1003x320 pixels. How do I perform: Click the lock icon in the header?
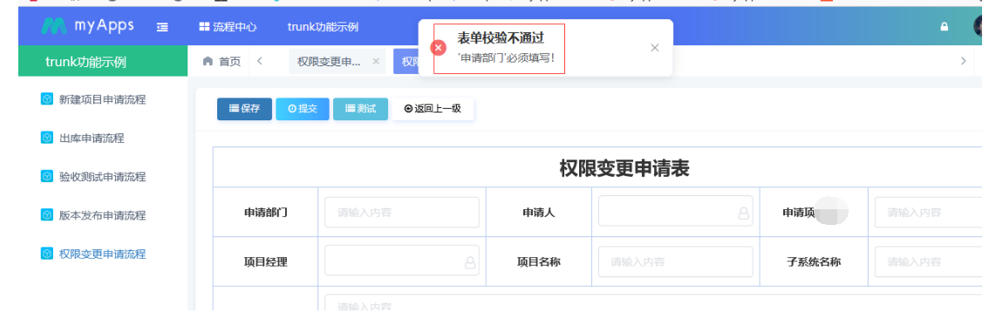point(945,27)
